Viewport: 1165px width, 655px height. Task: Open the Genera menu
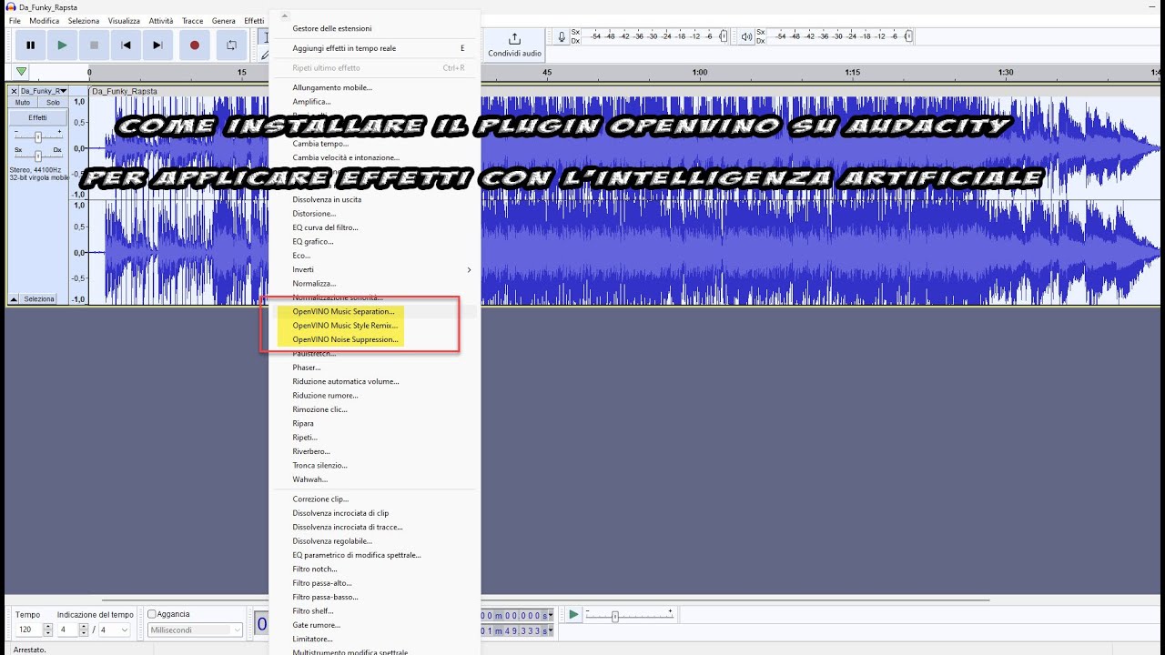pos(223,20)
